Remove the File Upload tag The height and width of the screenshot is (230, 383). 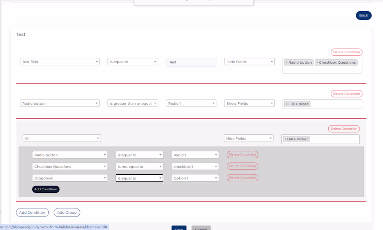287,104
